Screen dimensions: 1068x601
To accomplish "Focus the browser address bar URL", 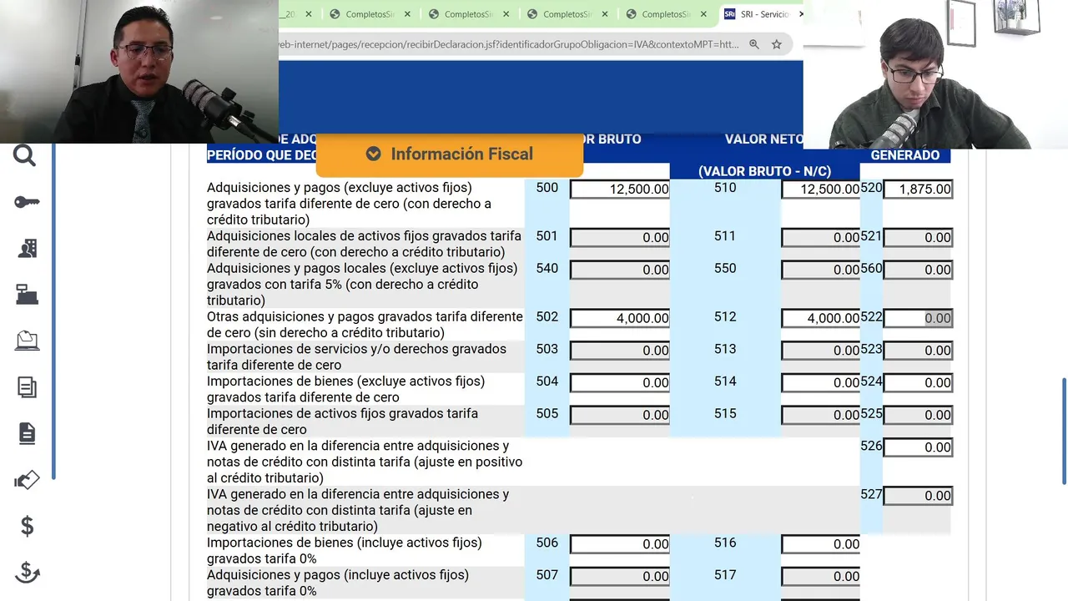I will 509,44.
